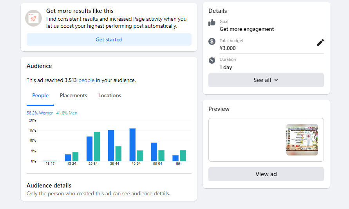This screenshot has height=209, width=349.
Task: Click the stopwatch Duration icon
Action: tap(212, 60)
